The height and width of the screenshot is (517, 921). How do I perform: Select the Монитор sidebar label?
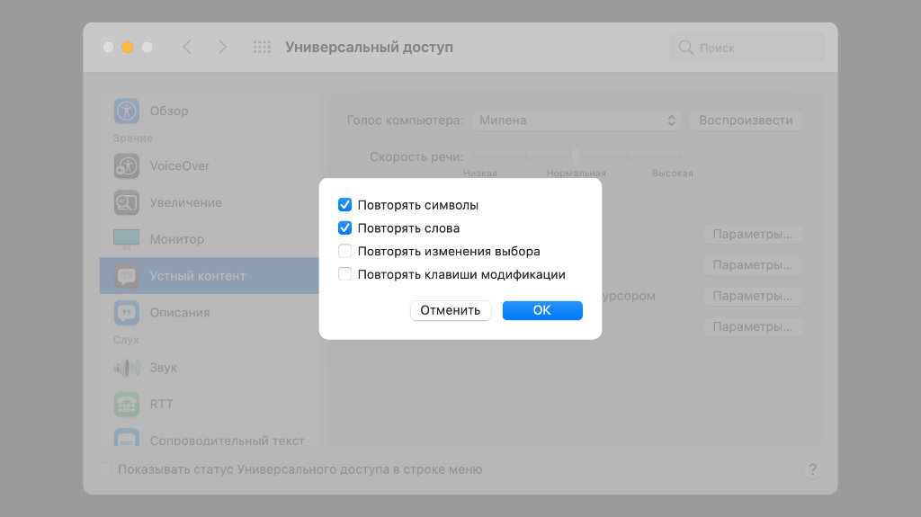point(177,239)
